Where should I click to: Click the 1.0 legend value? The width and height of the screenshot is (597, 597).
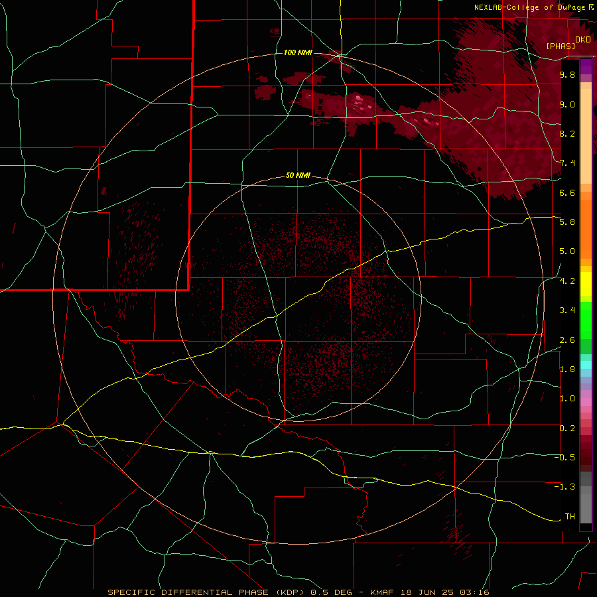pos(567,399)
